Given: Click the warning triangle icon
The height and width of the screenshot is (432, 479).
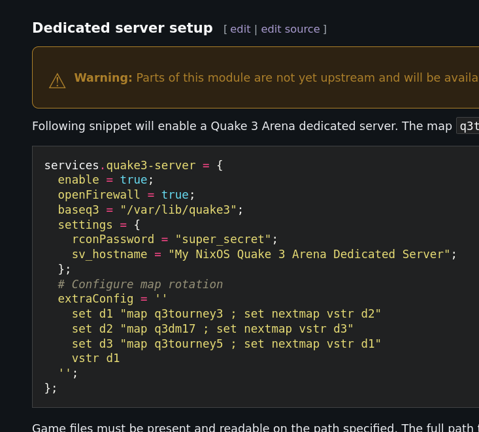Looking at the screenshot, I should [x=57, y=81].
